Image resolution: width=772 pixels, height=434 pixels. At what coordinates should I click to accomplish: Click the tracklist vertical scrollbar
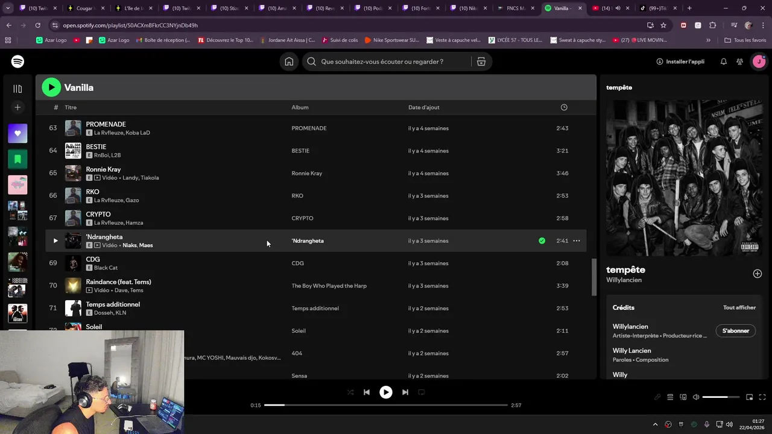(x=593, y=277)
